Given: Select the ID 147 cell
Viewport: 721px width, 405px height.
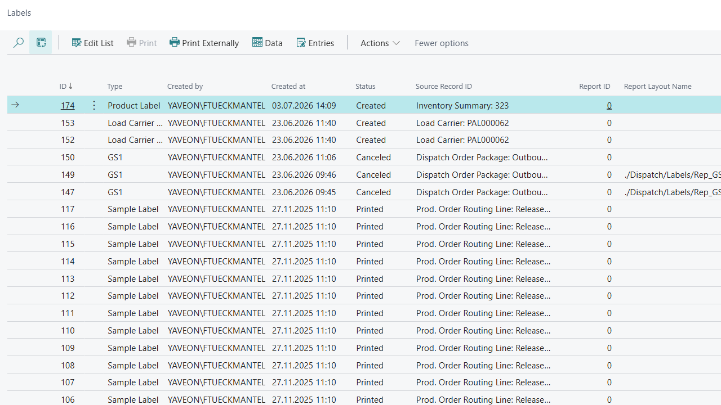Looking at the screenshot, I should pyautogui.click(x=68, y=192).
